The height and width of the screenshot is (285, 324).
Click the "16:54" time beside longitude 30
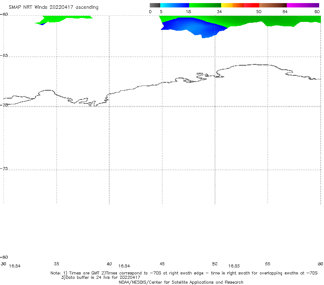click(15, 266)
